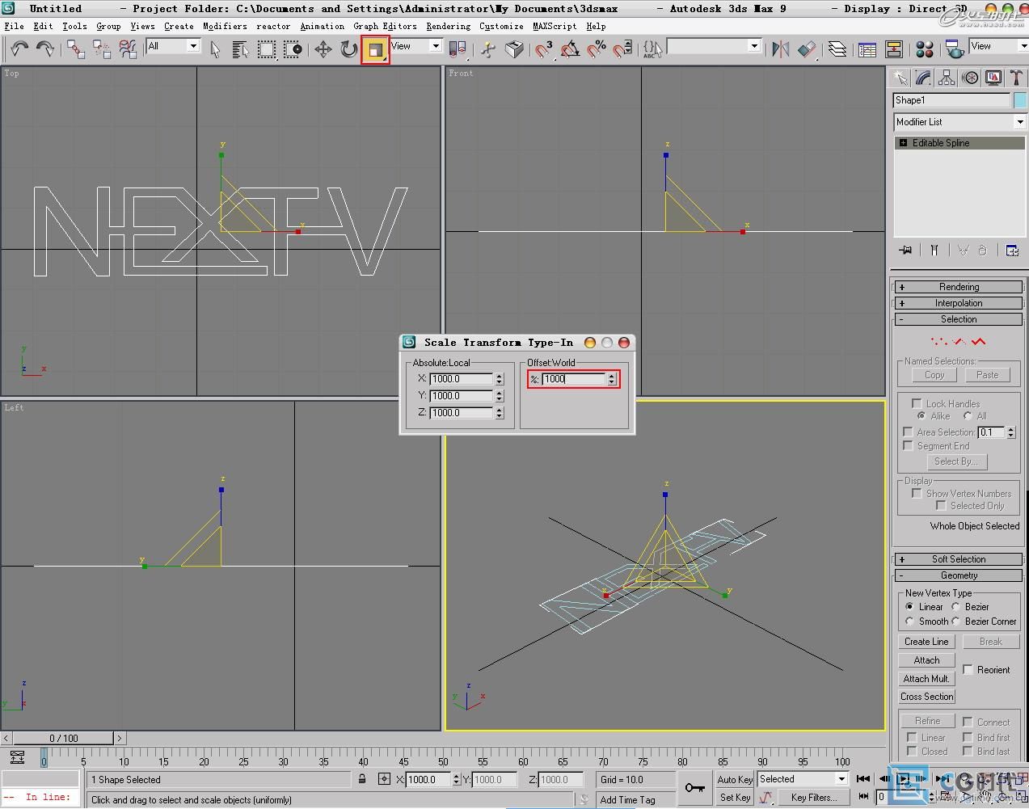Switch to the Motion panel tab
This screenshot has height=809, width=1029.
tap(970, 78)
